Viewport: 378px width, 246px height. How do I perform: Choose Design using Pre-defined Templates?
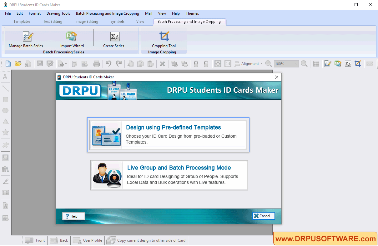pos(168,135)
